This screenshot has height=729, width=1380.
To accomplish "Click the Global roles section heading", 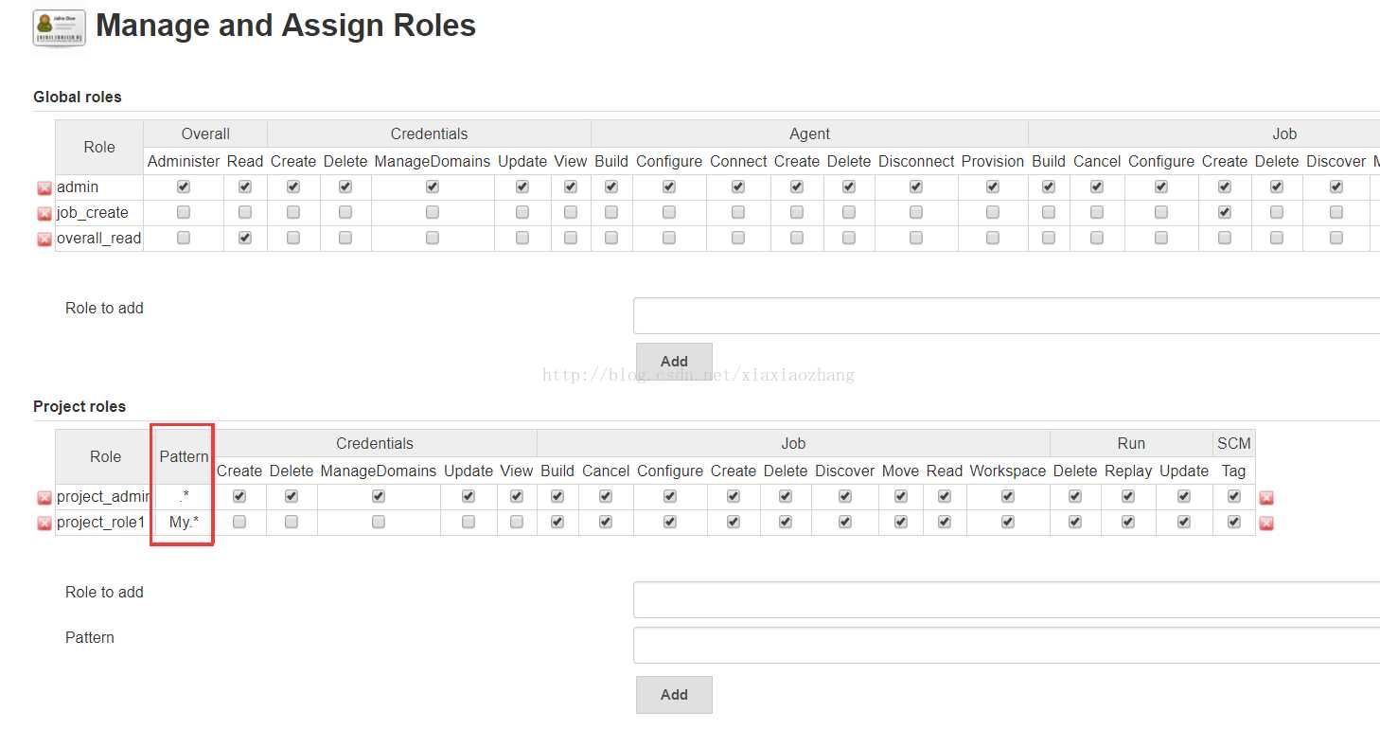I will 78,97.
